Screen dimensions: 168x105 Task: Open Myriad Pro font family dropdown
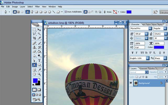pos(150,28)
